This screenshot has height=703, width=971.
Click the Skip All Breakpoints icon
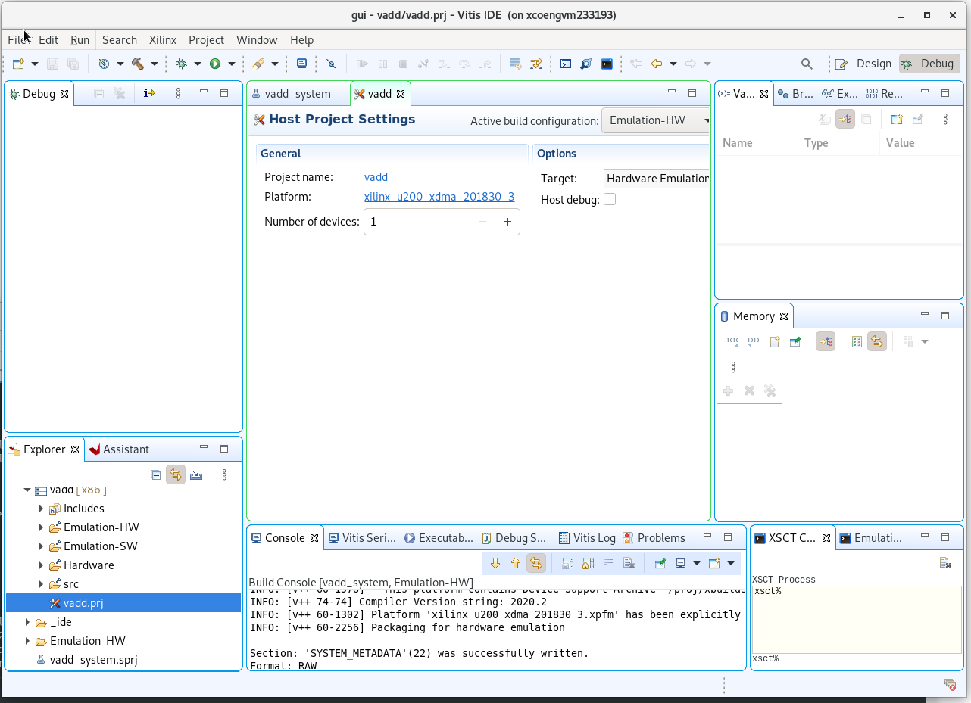coord(331,64)
